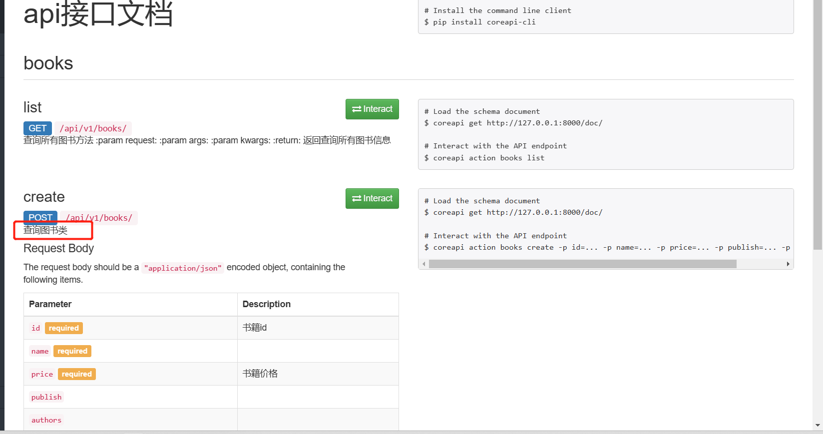Click the name parameter name
The height and width of the screenshot is (434, 823).
(40, 351)
